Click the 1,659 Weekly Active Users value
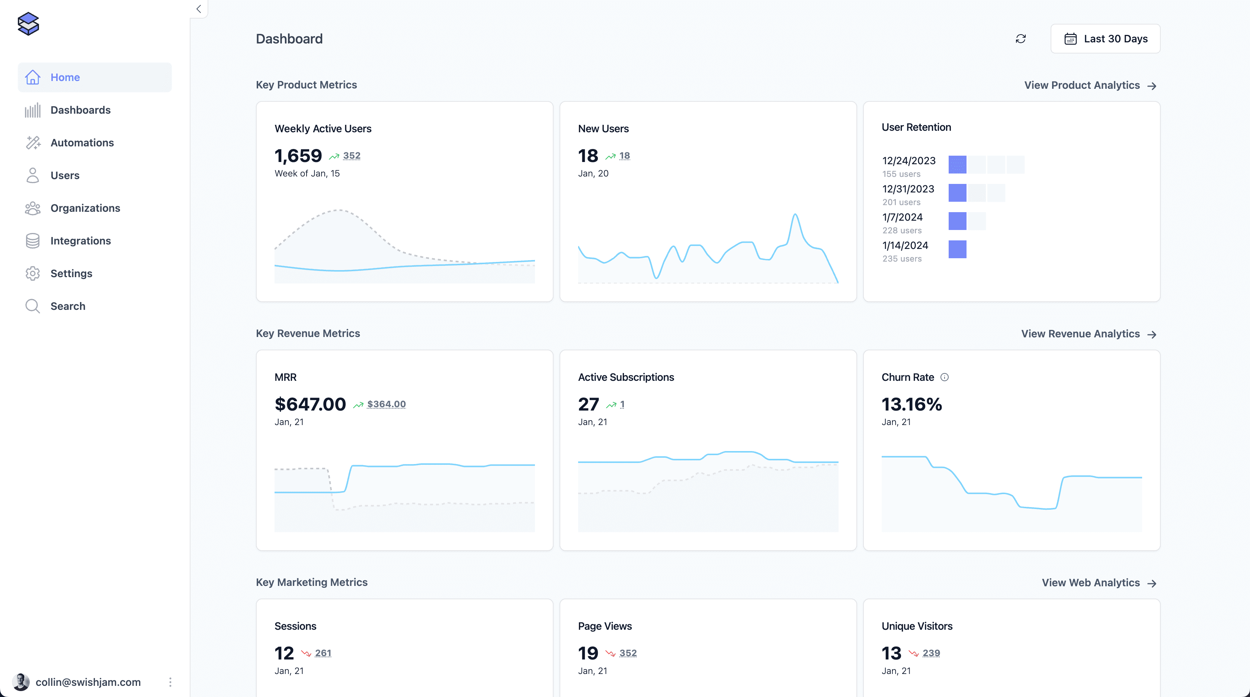The image size is (1250, 697). click(x=298, y=156)
